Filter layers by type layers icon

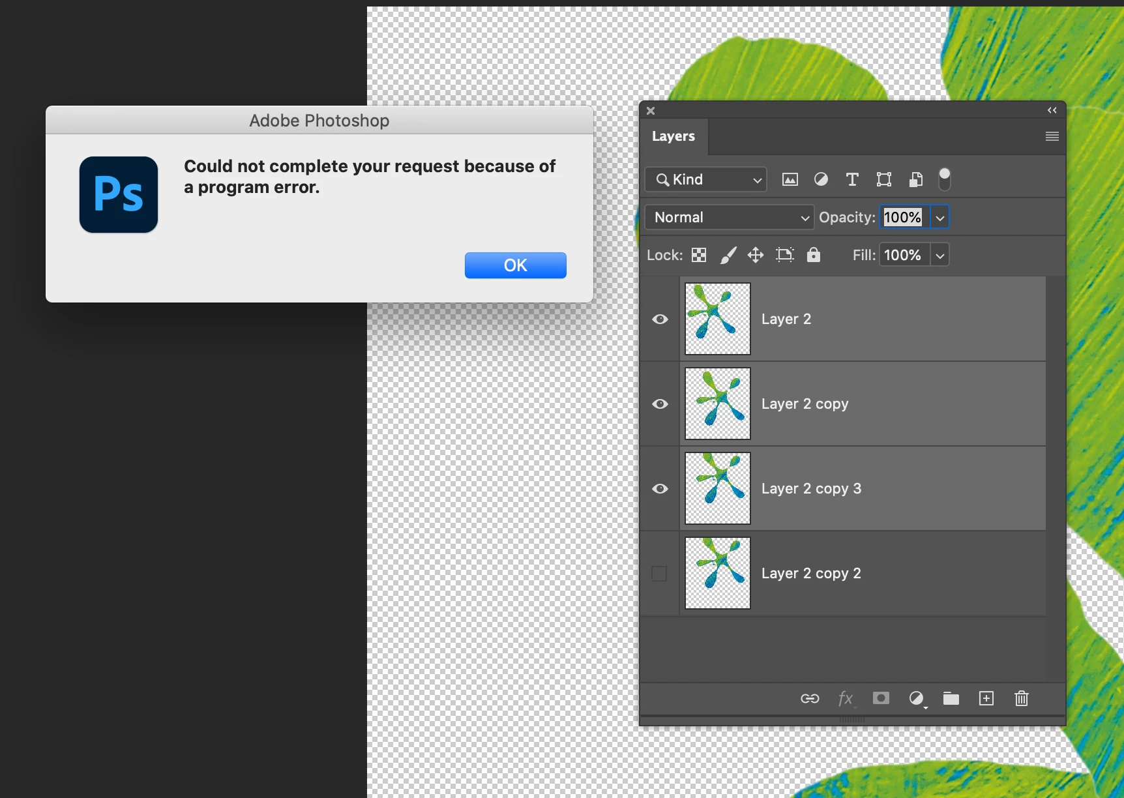point(852,179)
